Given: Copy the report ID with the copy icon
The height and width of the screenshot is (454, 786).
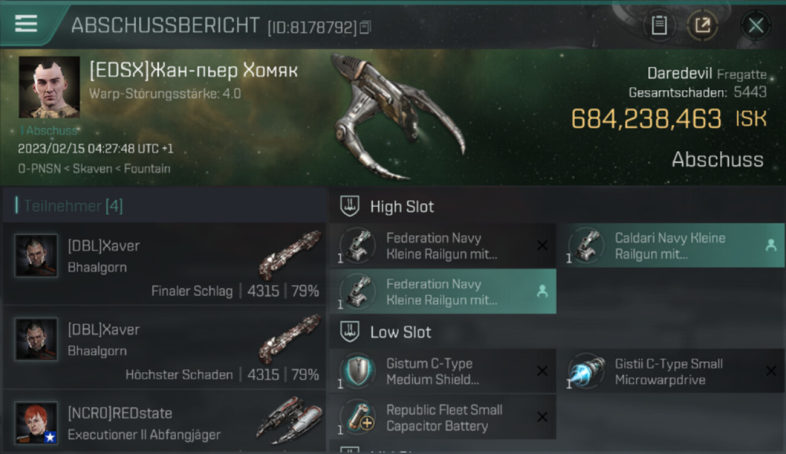Looking at the screenshot, I should pyautogui.click(x=365, y=27).
